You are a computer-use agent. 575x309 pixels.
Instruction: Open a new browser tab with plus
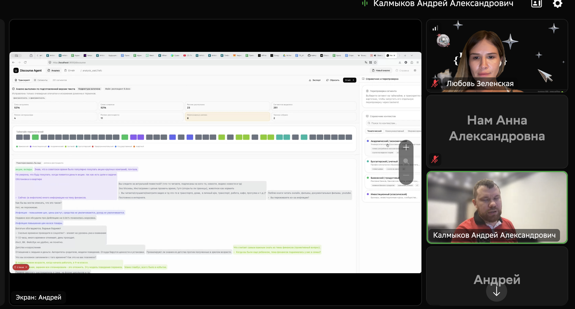pos(405,56)
